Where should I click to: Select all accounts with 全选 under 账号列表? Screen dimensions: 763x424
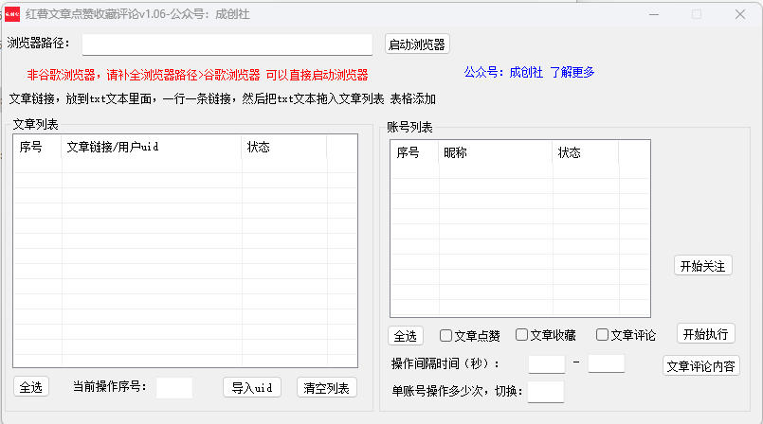(x=405, y=336)
